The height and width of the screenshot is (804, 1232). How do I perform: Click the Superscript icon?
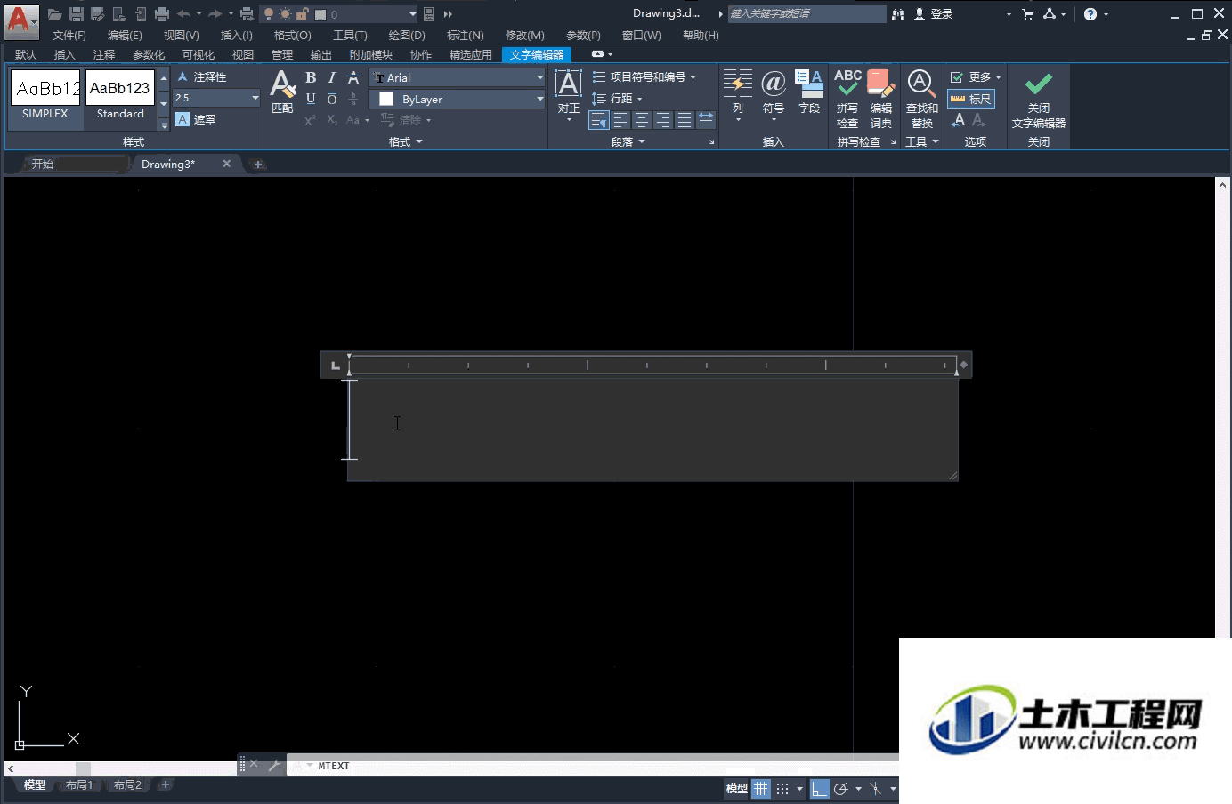click(311, 120)
